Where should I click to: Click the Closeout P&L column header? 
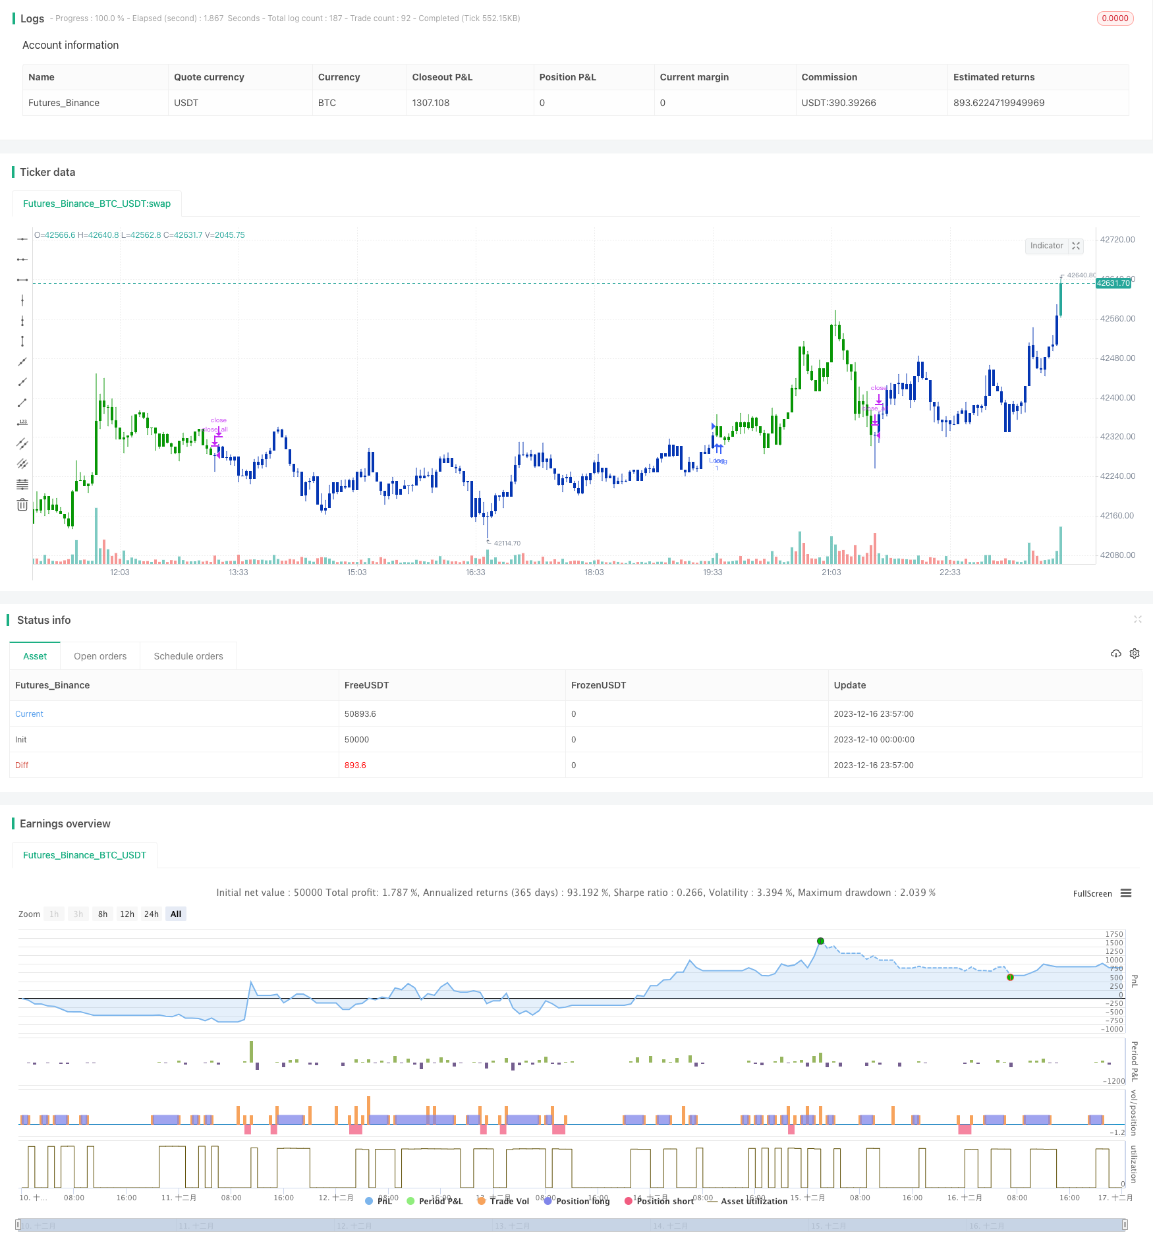442,77
